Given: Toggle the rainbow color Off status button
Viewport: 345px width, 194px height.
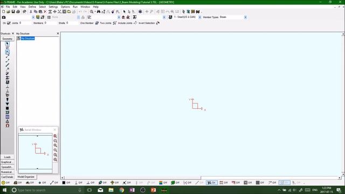Looking at the screenshot, I should pyautogui.click(x=163, y=183).
